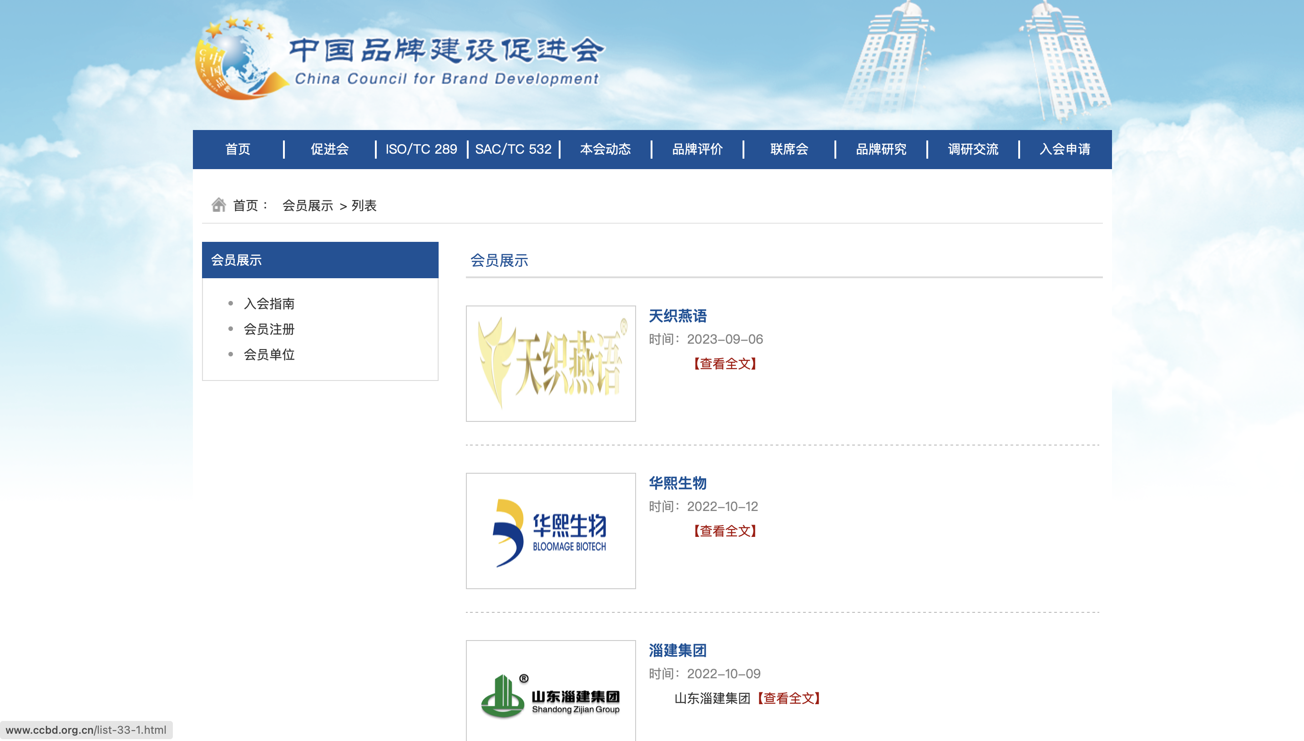Screen dimensions: 1304x741
Task: Open the 联席会 menu item
Action: click(x=789, y=149)
